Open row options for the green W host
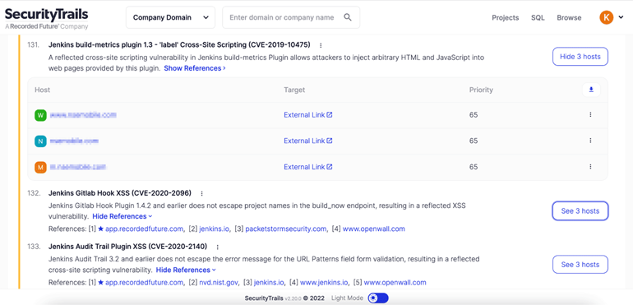The width and height of the screenshot is (633, 305). pos(590,115)
